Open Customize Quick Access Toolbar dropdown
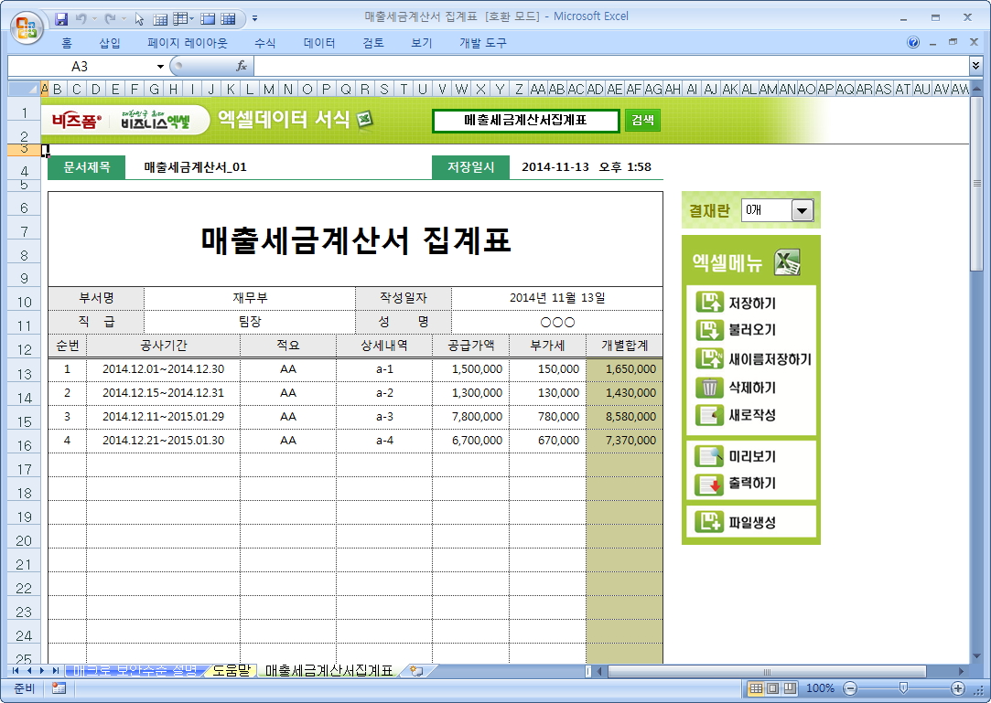Viewport: 991px width, 703px height. 254,18
